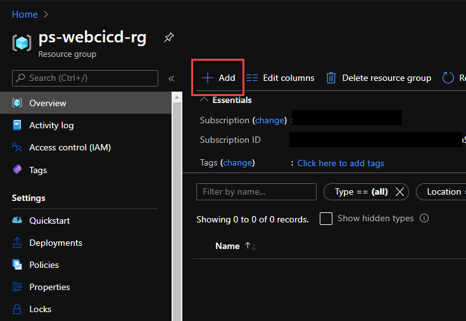Enable Show hidden types checkbox

click(326, 219)
